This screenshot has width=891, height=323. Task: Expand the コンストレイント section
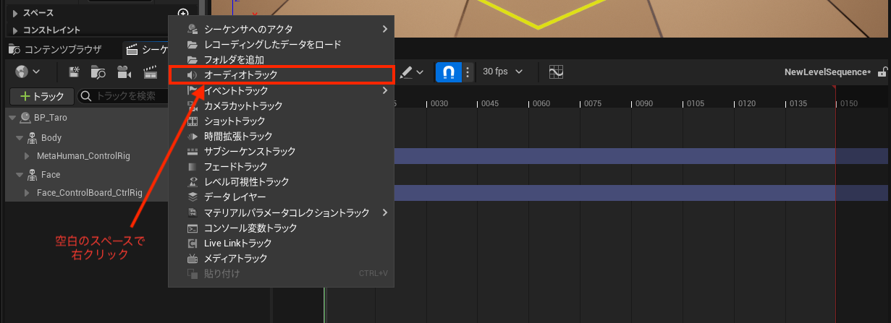tap(16, 30)
